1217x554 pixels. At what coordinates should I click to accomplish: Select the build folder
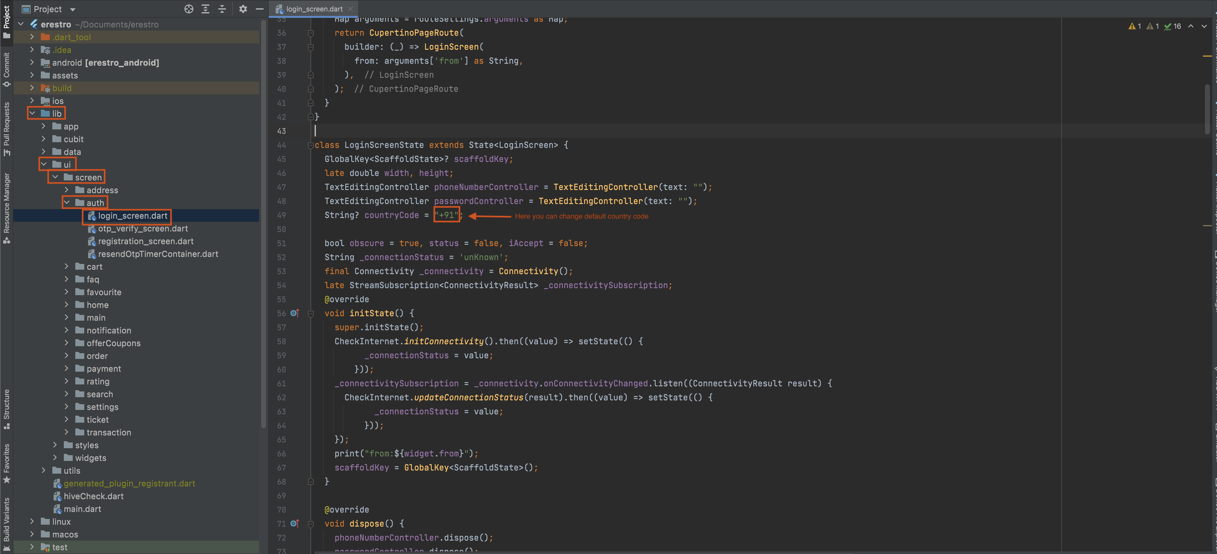coord(61,88)
